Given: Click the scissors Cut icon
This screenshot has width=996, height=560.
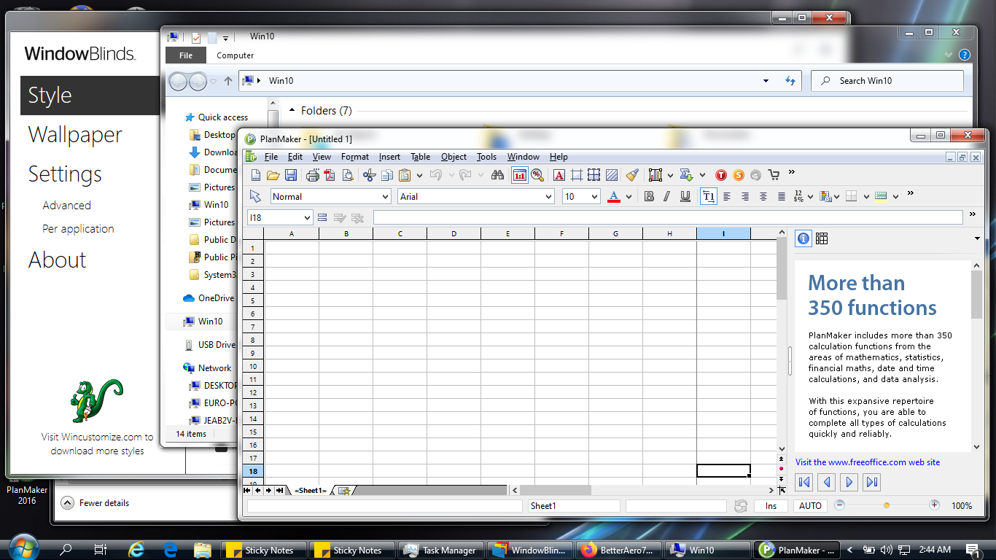Looking at the screenshot, I should click(369, 175).
